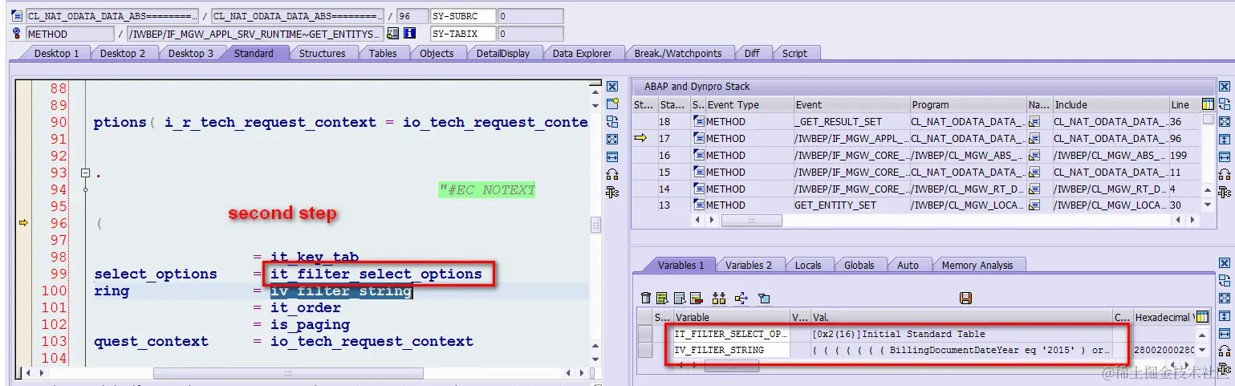Screen dimensions: 1235x386
Task: Switch to the Desktop 3 tab
Action: (x=190, y=53)
